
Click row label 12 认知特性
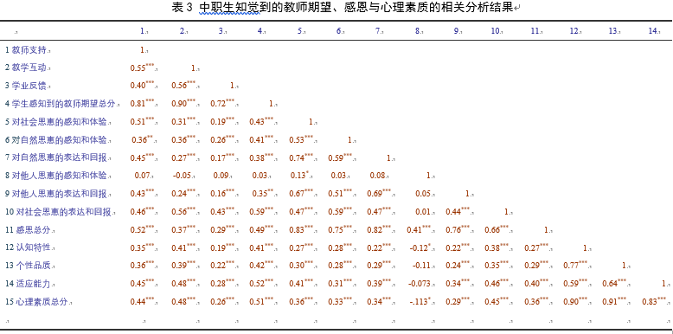tap(29, 248)
